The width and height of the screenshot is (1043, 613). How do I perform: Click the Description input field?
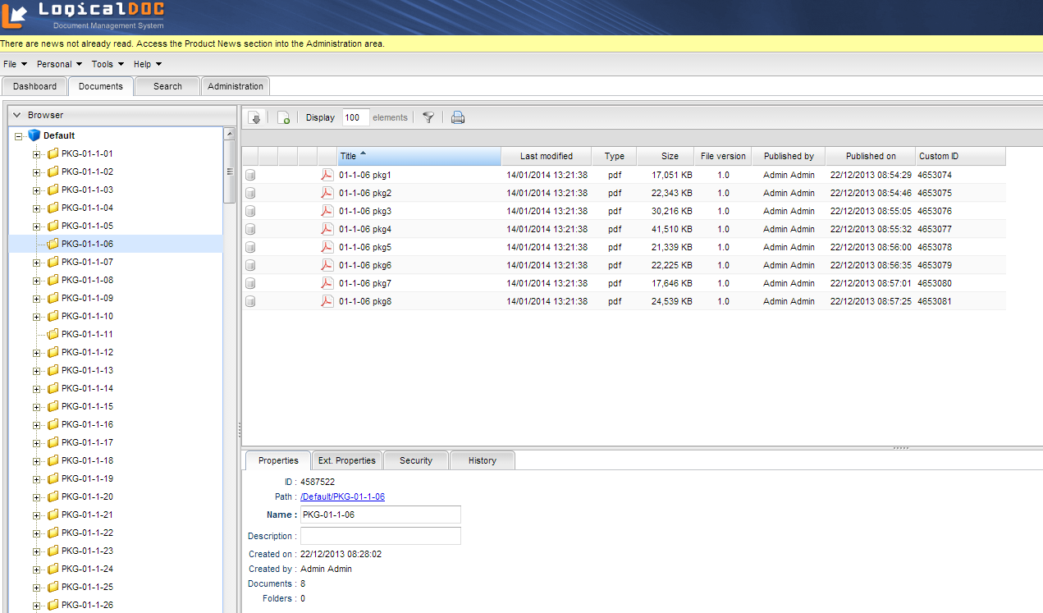(x=381, y=536)
